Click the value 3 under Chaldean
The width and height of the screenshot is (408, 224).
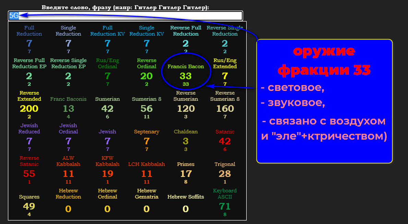(x=186, y=141)
